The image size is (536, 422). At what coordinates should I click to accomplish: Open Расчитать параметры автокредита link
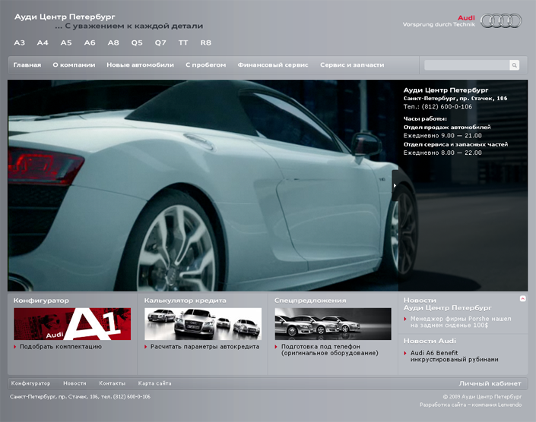(x=205, y=347)
